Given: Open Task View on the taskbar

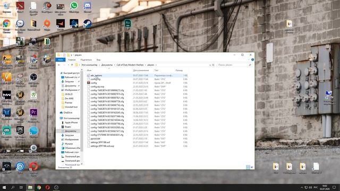Looking at the screenshot, I should 21,187.
